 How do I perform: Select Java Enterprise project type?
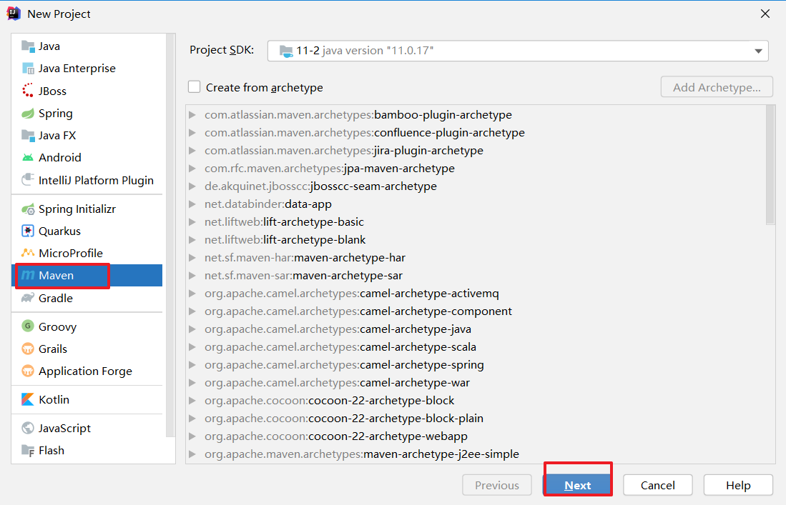click(87, 68)
